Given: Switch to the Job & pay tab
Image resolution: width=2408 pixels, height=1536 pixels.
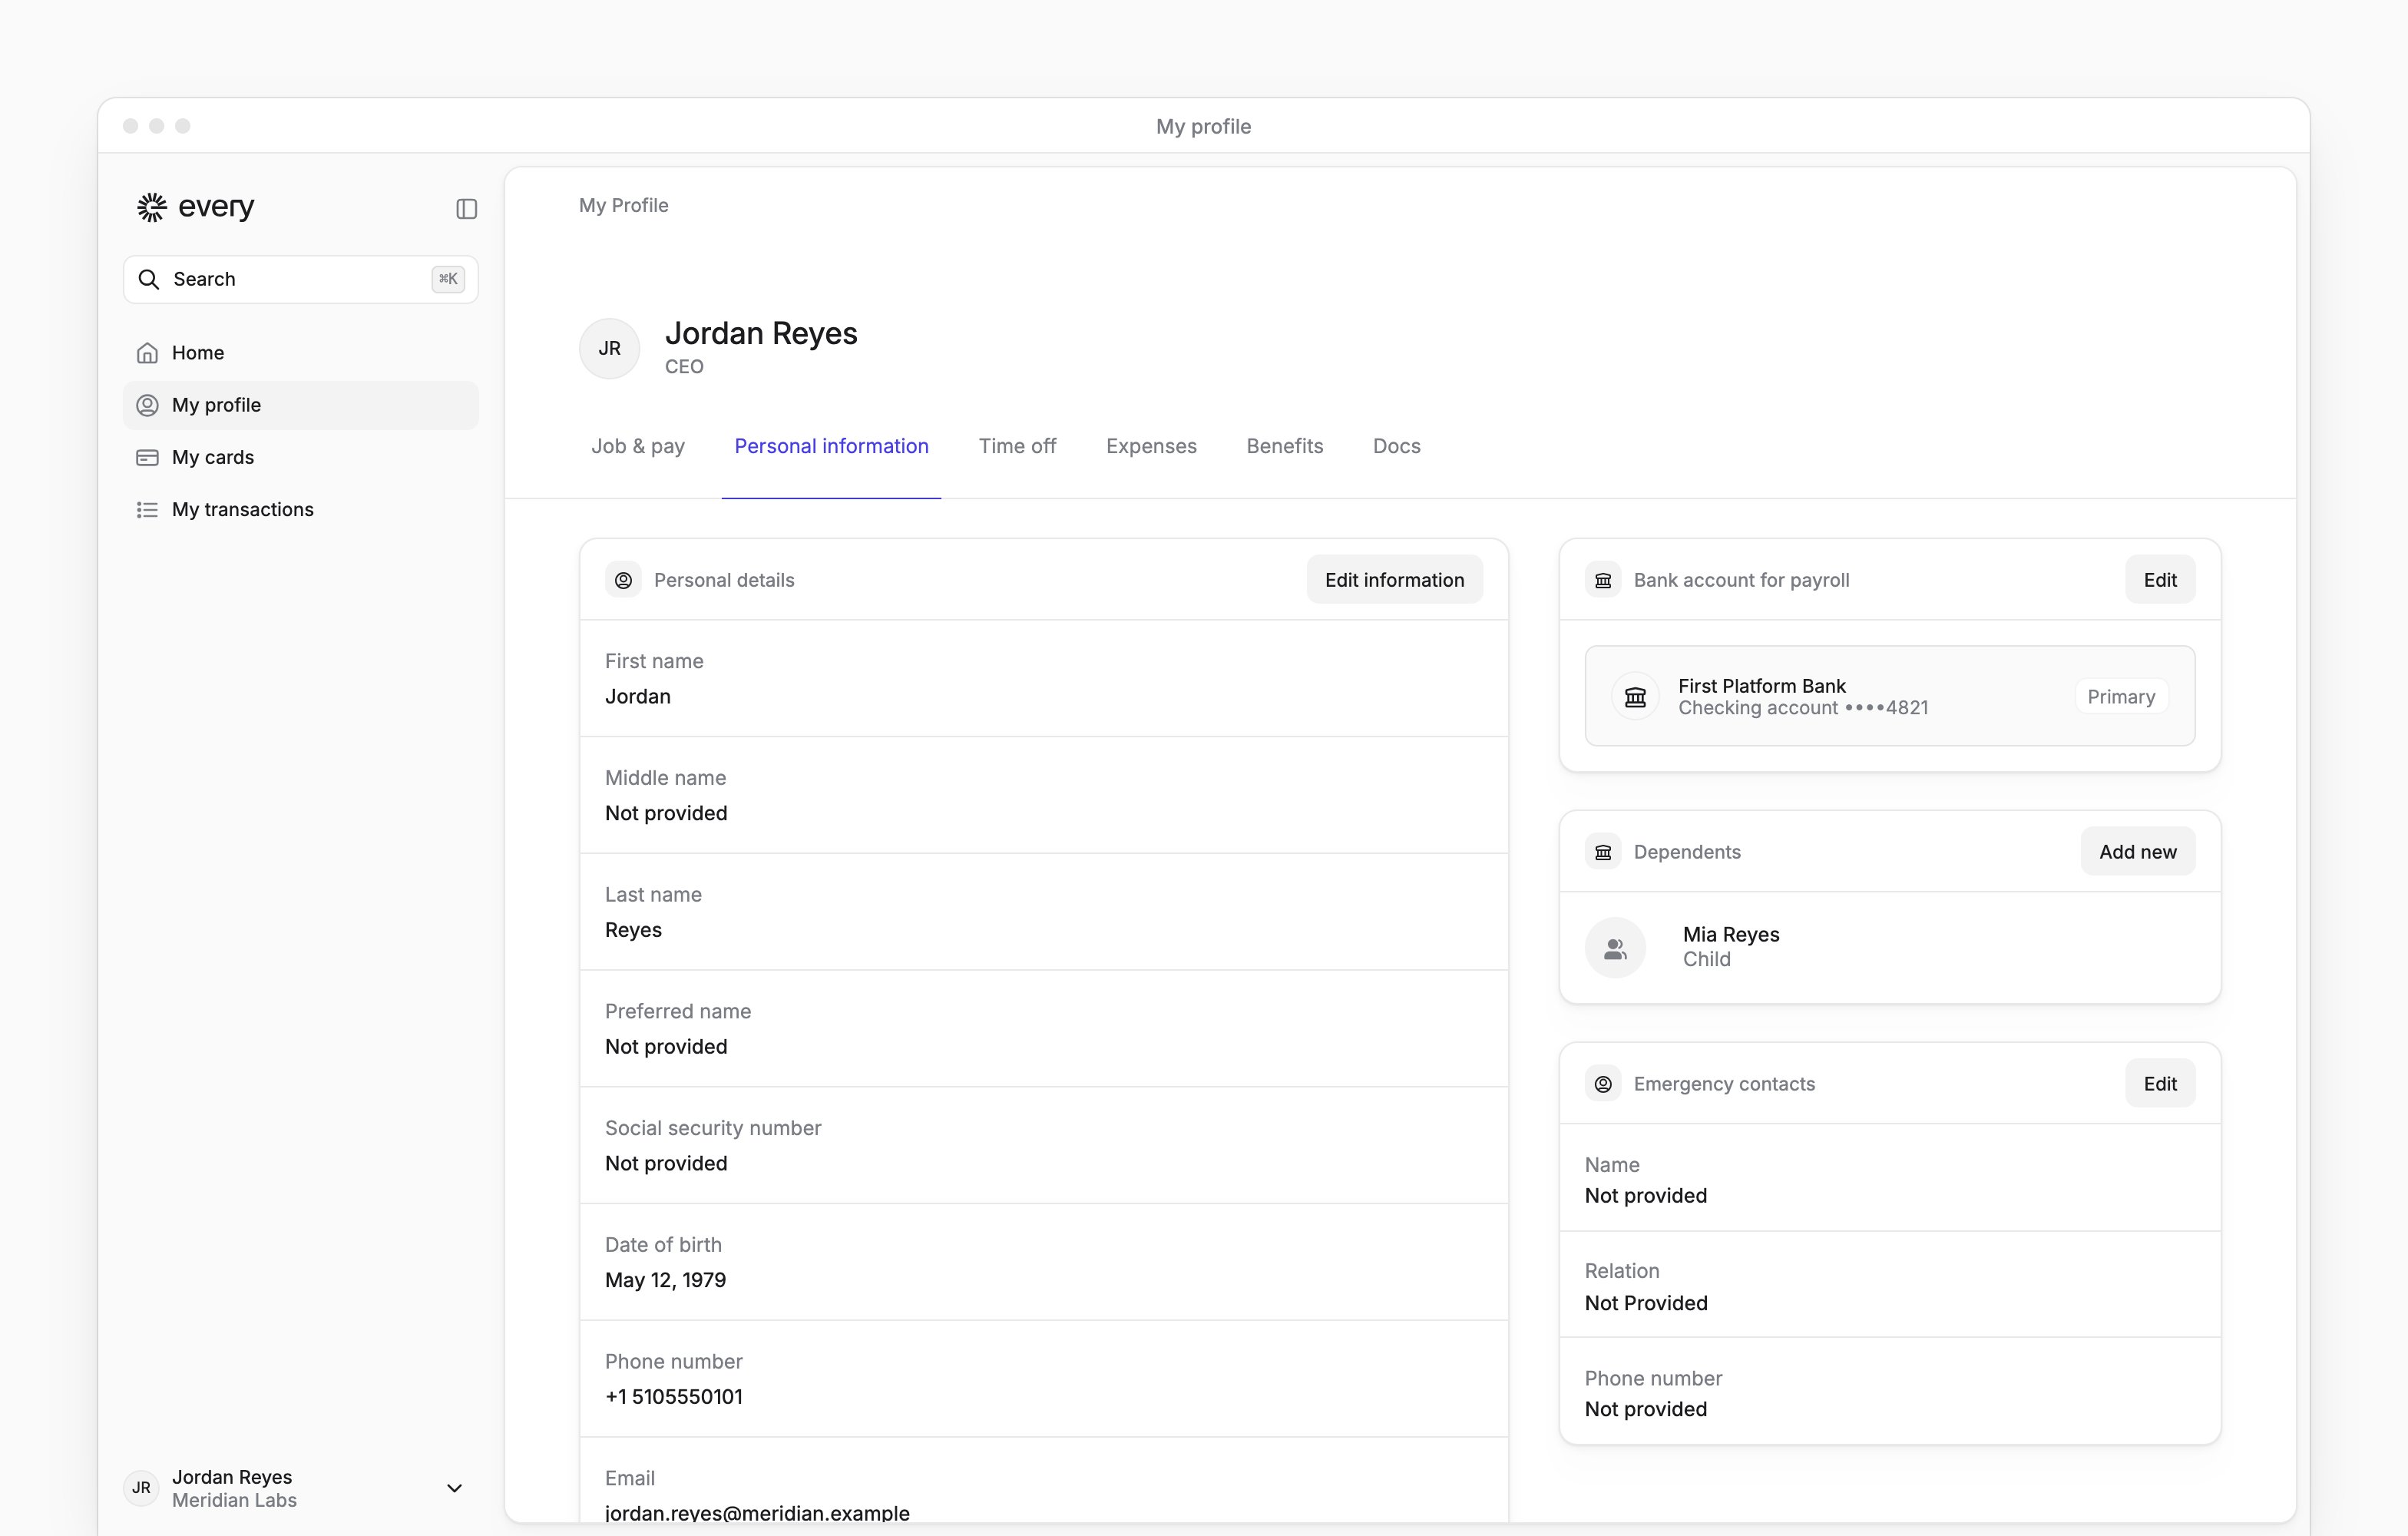Looking at the screenshot, I should coord(638,446).
